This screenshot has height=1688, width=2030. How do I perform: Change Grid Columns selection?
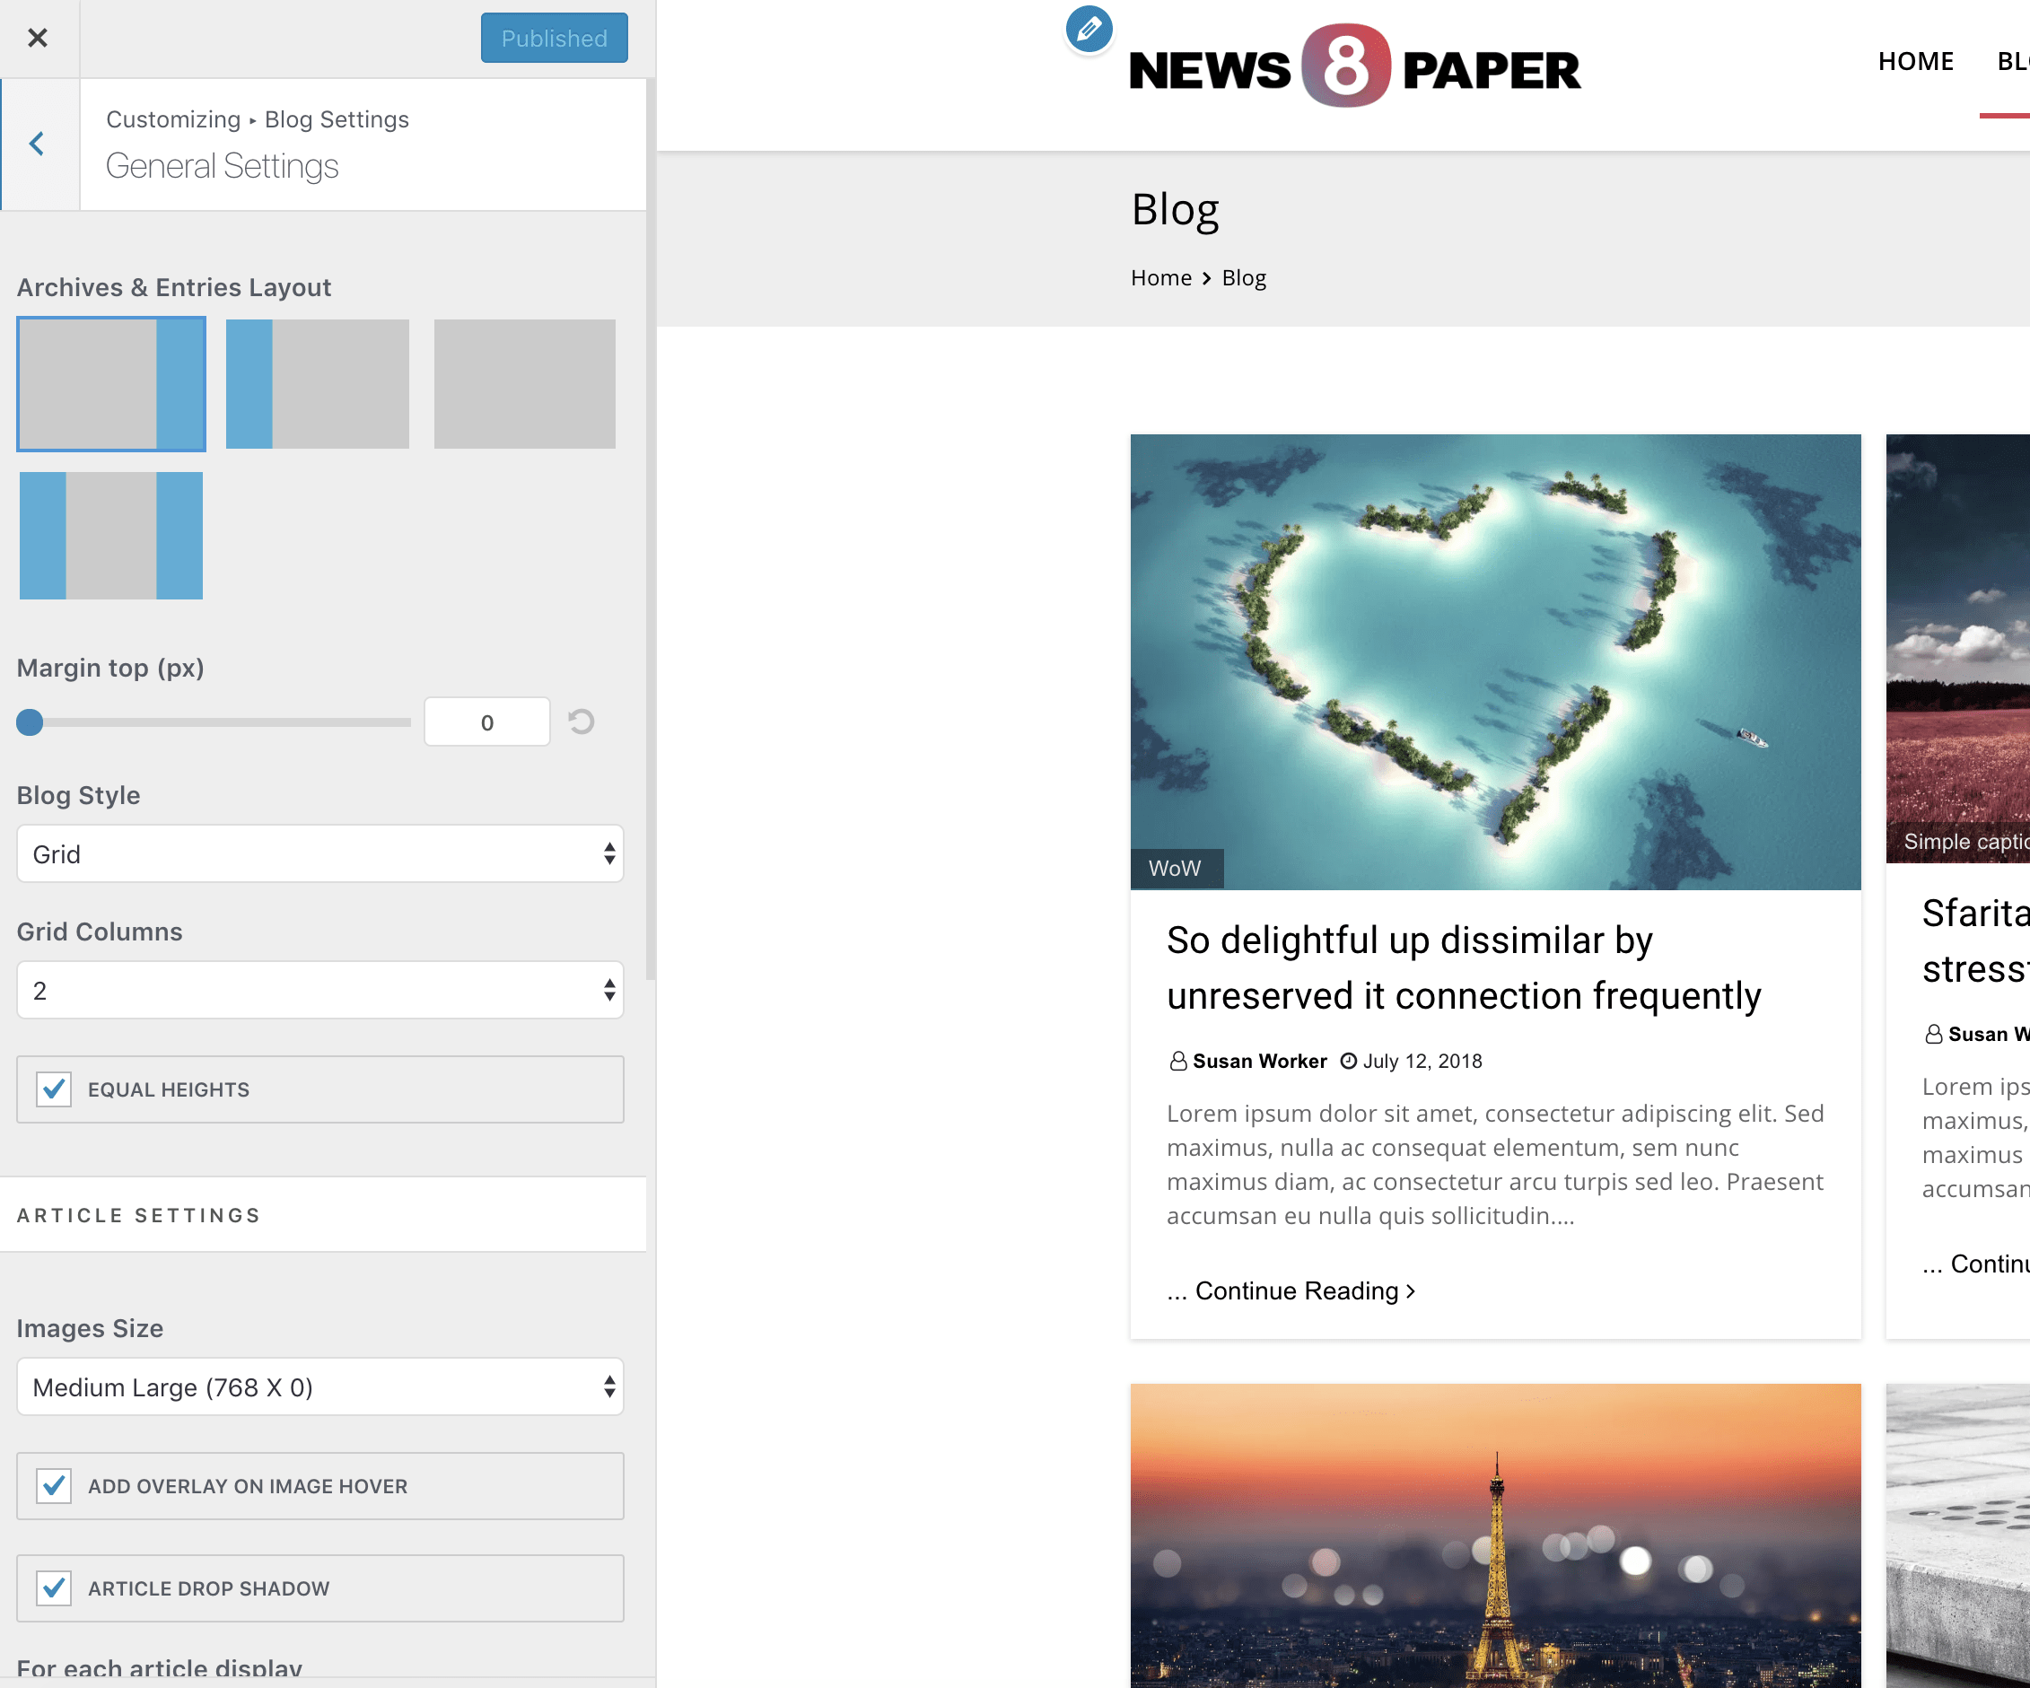tap(320, 990)
